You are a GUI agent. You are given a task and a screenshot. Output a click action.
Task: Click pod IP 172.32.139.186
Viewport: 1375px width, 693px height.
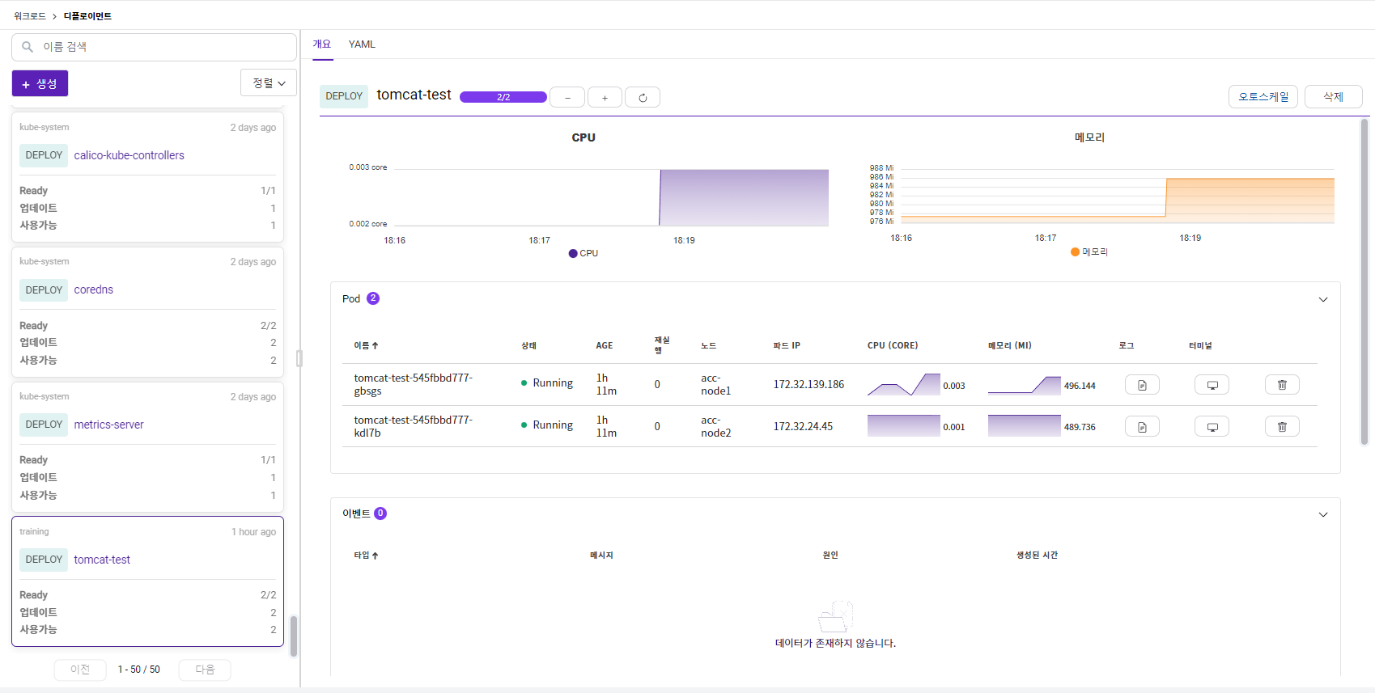pos(808,385)
